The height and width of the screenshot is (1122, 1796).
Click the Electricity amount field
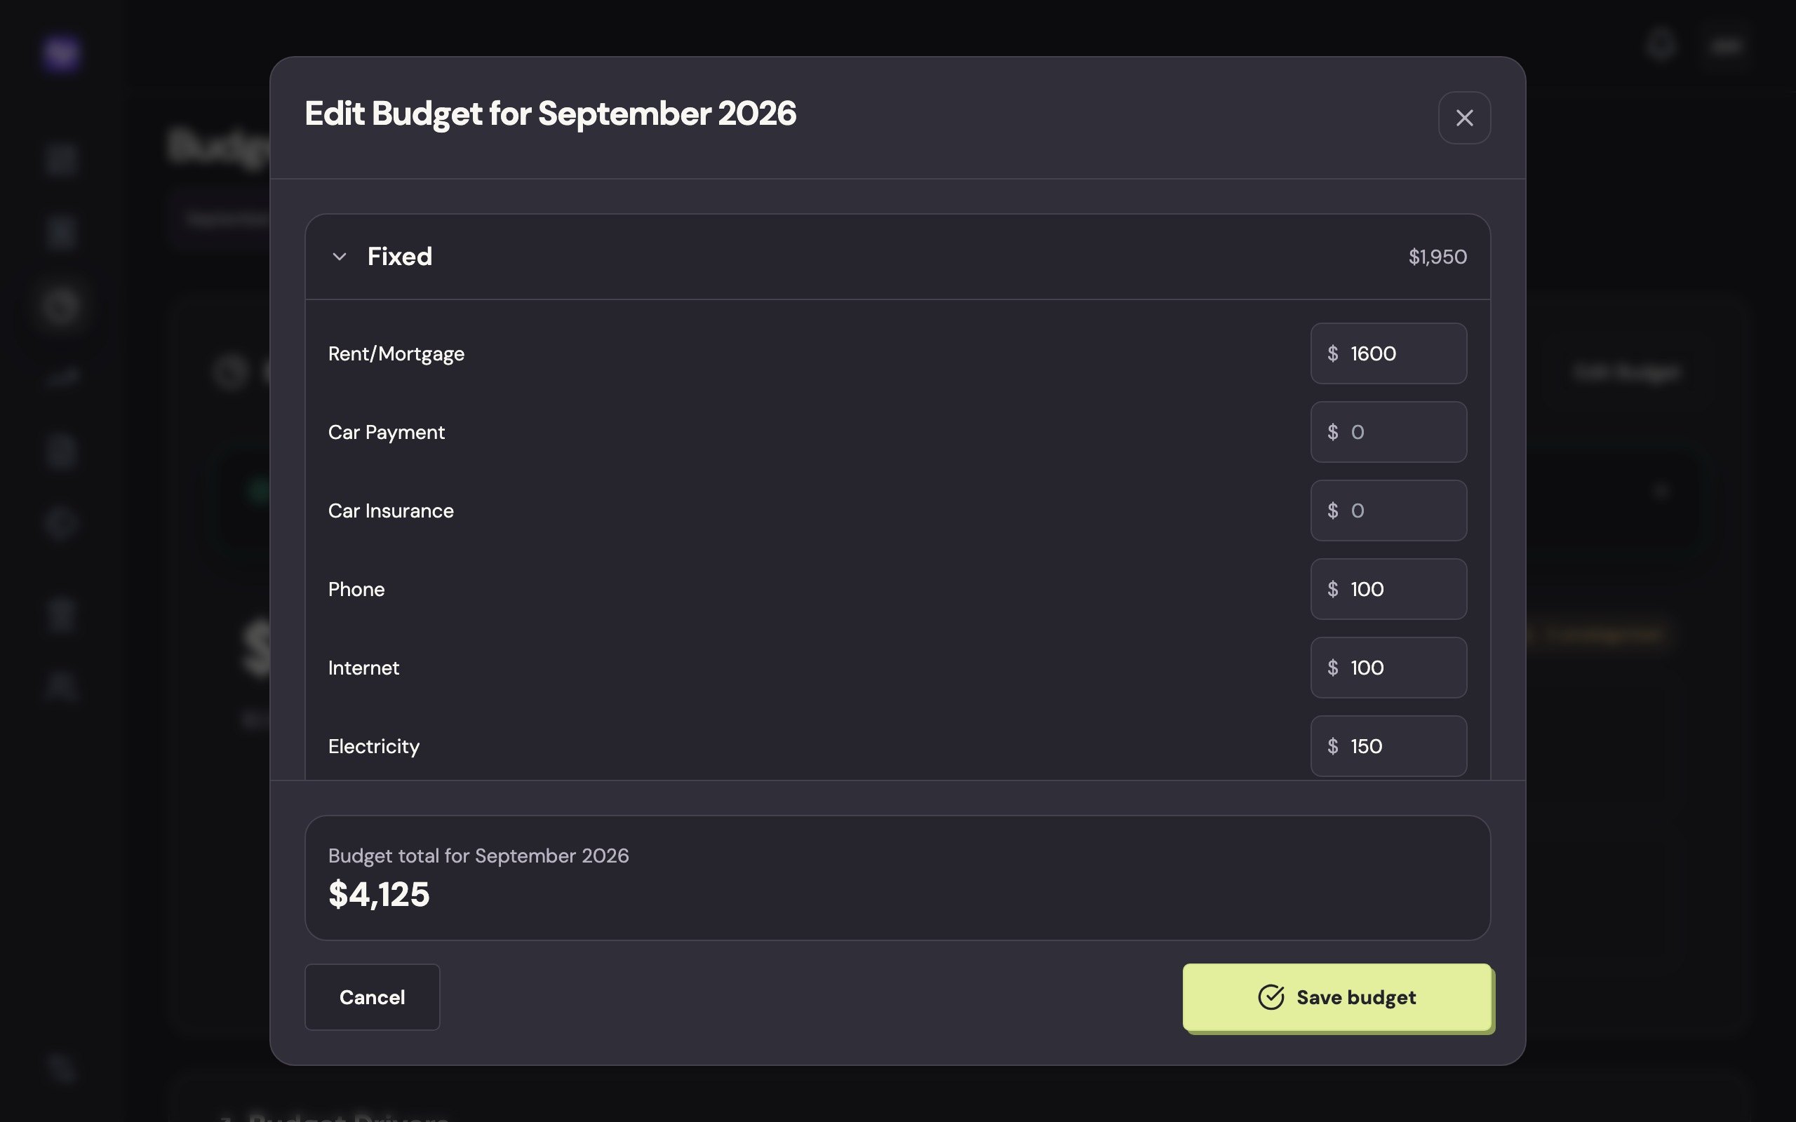tap(1388, 747)
